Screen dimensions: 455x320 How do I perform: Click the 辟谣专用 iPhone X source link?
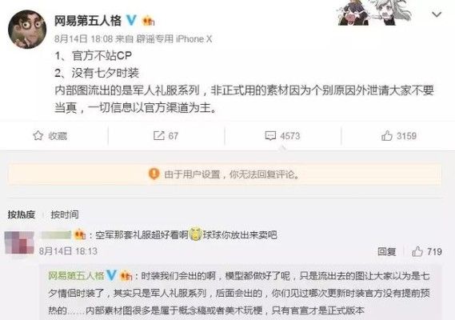[174, 39]
